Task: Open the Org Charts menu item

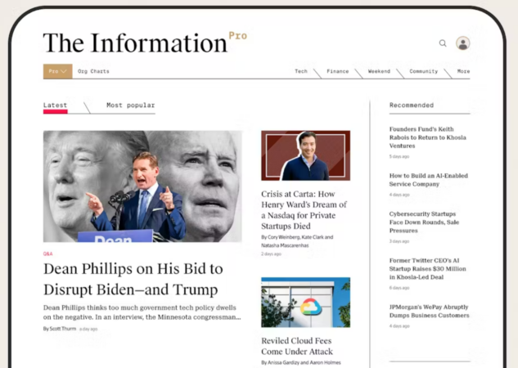Action: tap(93, 71)
